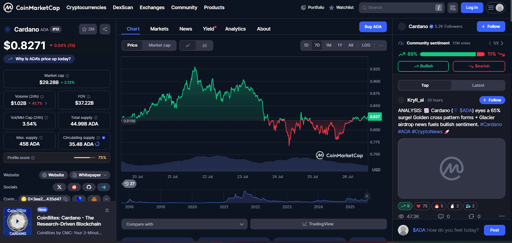Go to previous sentiment page arrow
This screenshot has height=243, width=512.
coord(490,43)
